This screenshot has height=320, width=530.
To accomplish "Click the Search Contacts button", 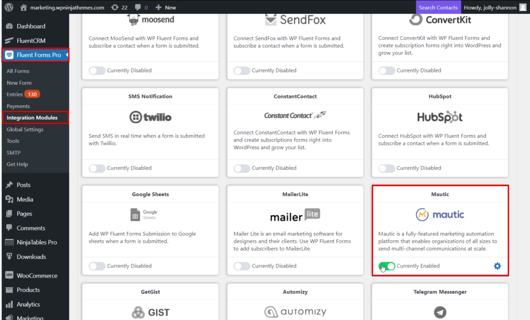I will coord(438,7).
